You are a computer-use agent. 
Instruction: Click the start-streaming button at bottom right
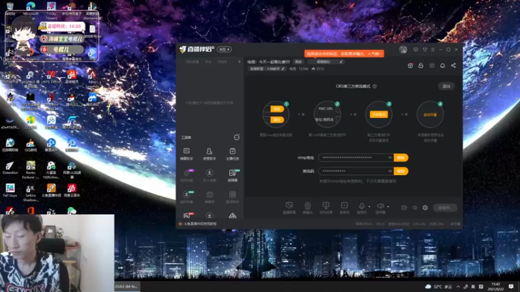pos(445,208)
